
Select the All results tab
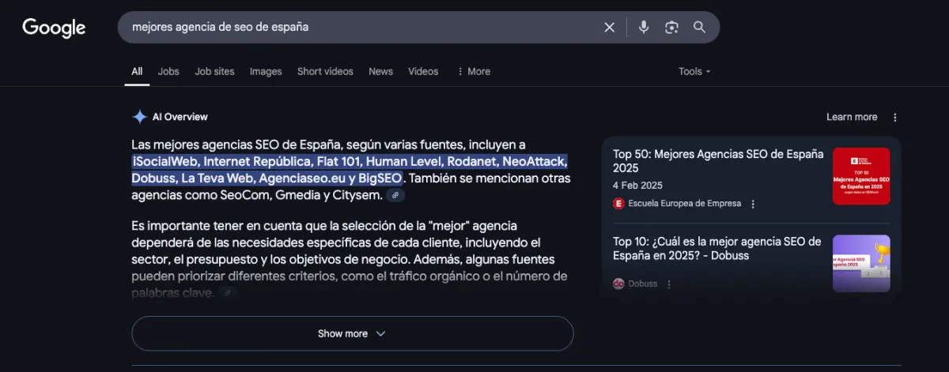click(137, 71)
